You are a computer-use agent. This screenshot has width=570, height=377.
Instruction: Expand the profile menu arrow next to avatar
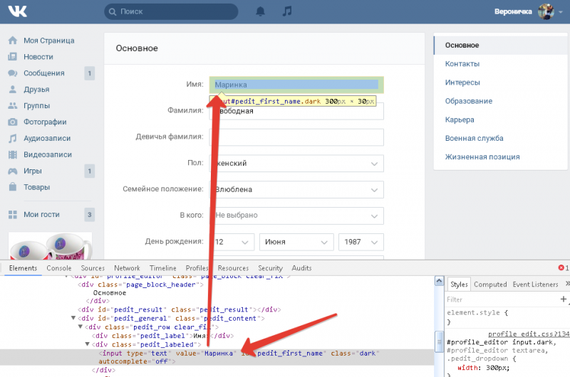click(x=561, y=12)
